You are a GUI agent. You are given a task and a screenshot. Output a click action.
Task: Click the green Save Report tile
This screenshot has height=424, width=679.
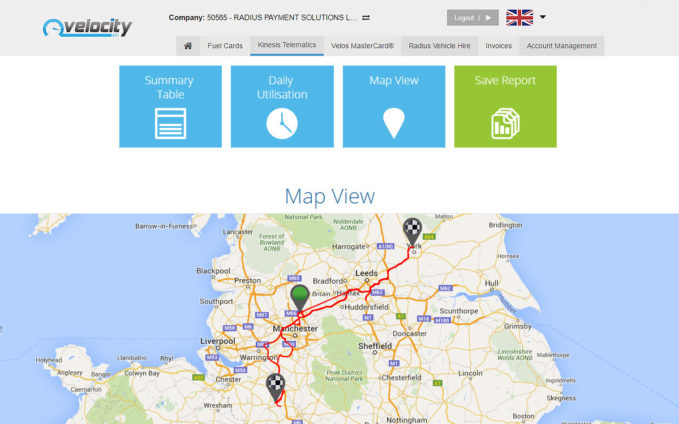505,106
